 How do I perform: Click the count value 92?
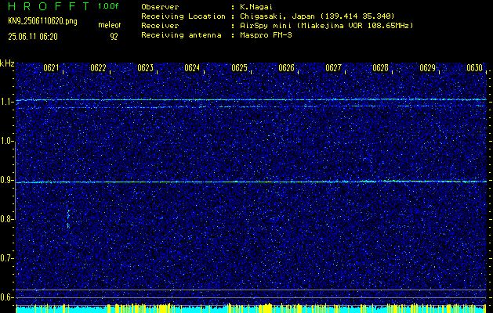tap(114, 37)
